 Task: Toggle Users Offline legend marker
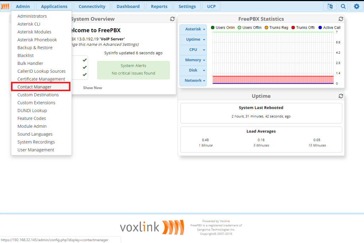click(x=239, y=28)
